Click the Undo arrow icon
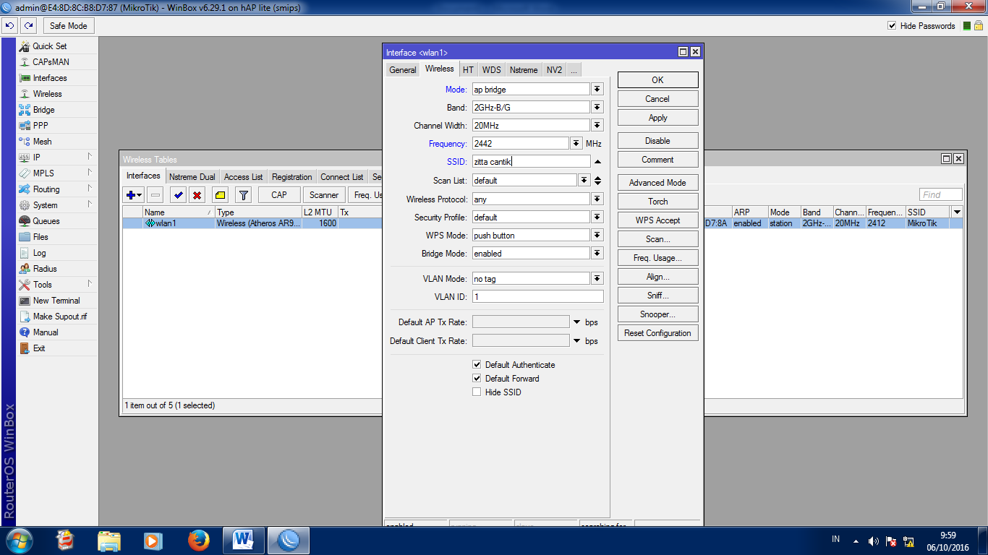 click(x=10, y=26)
